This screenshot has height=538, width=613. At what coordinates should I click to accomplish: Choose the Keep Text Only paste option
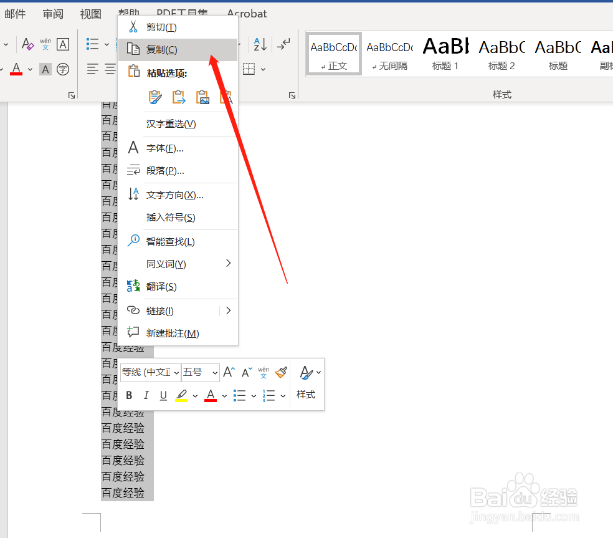tap(225, 97)
